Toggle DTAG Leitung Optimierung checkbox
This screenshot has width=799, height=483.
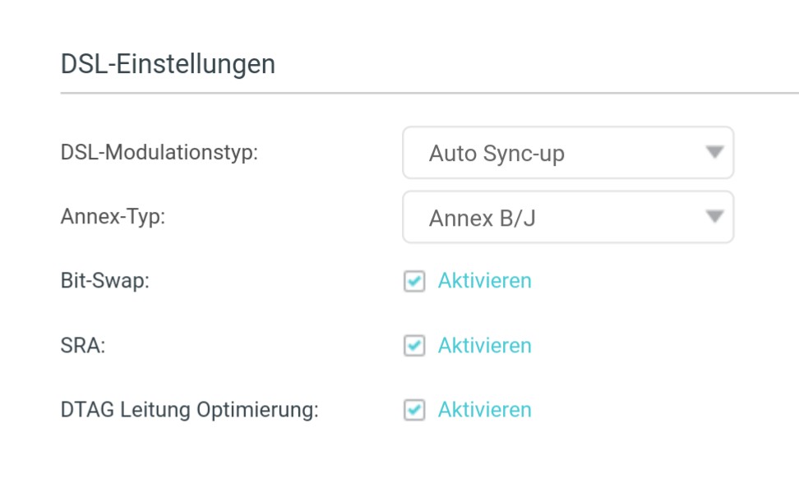click(x=414, y=410)
